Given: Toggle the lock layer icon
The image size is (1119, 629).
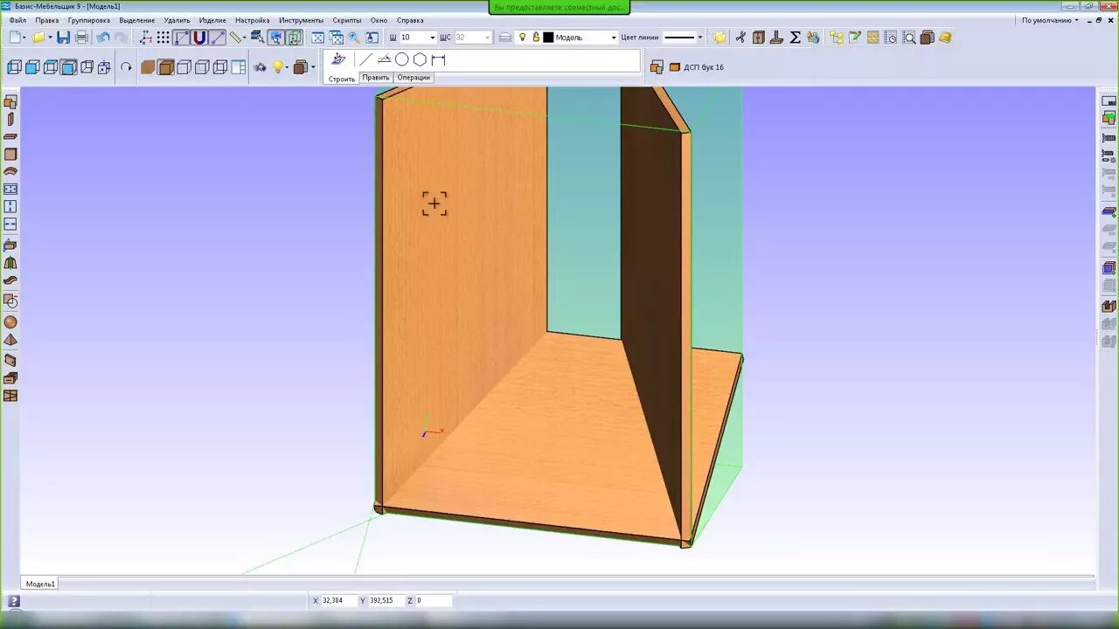Looking at the screenshot, I should click(535, 38).
